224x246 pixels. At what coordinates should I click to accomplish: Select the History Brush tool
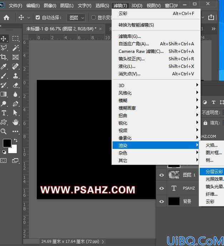(4, 85)
